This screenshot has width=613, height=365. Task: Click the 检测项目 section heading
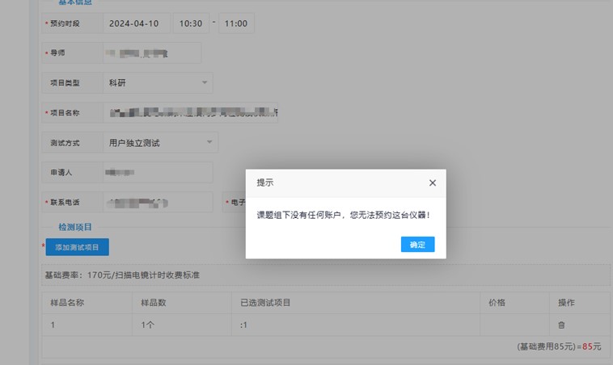pos(75,228)
